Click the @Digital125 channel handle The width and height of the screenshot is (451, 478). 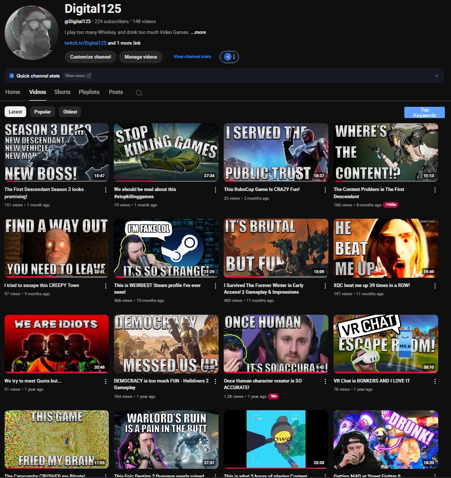[77, 22]
